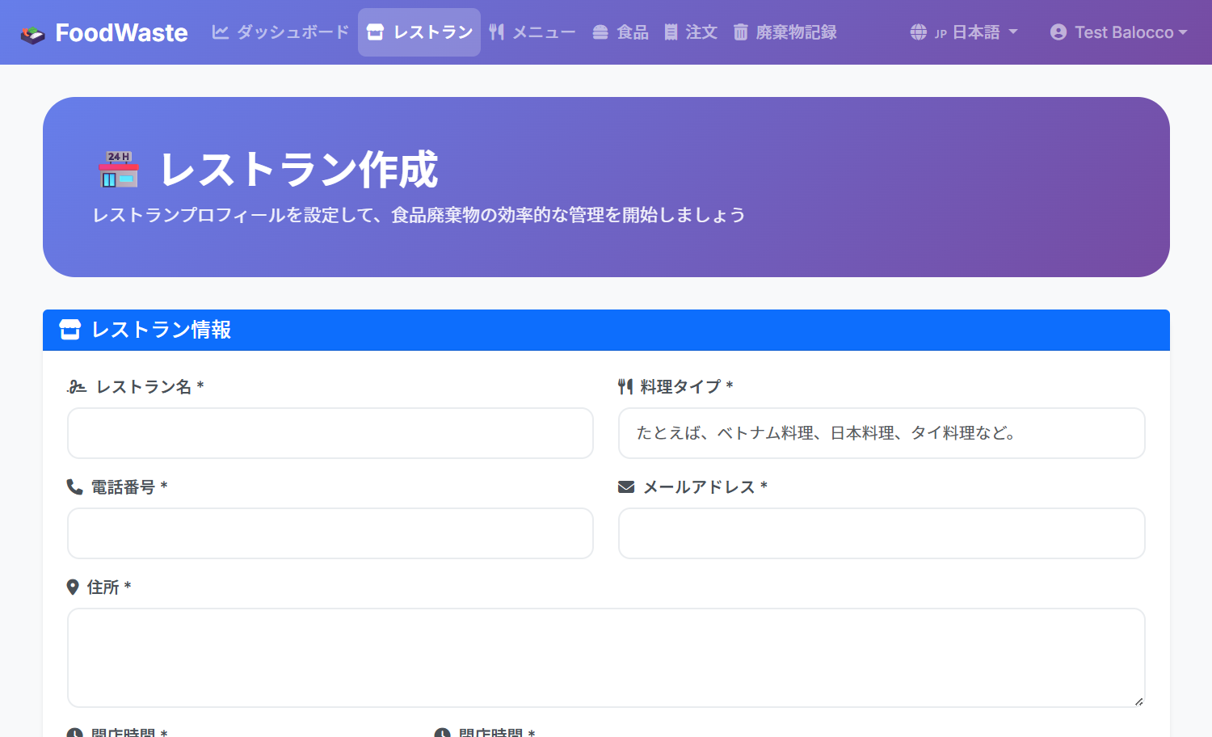This screenshot has height=737, width=1212.
Task: Focus the レストラン名 input field
Action: [330, 433]
